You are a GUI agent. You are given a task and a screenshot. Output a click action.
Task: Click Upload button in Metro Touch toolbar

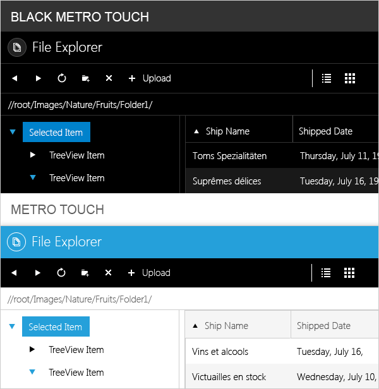click(149, 273)
